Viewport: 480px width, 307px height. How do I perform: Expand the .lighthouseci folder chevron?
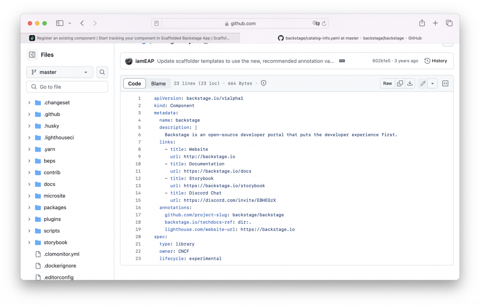pos(30,138)
